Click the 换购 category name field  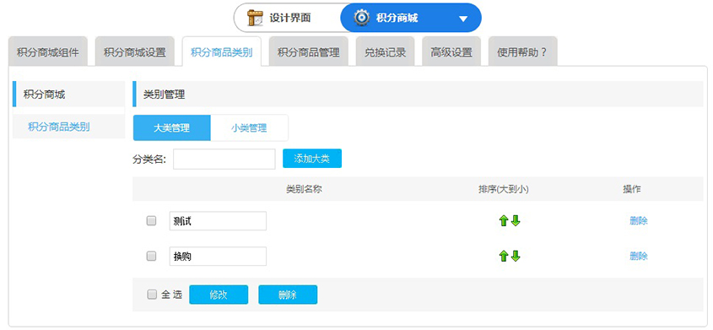click(x=218, y=257)
